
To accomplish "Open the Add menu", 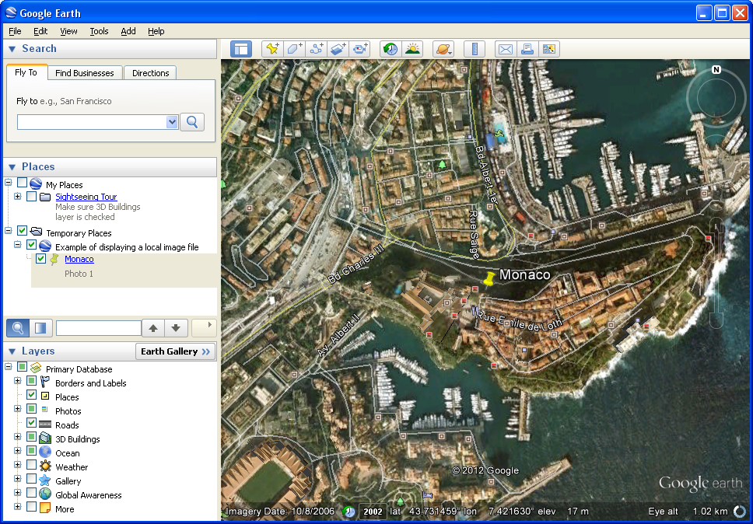I will tap(128, 31).
